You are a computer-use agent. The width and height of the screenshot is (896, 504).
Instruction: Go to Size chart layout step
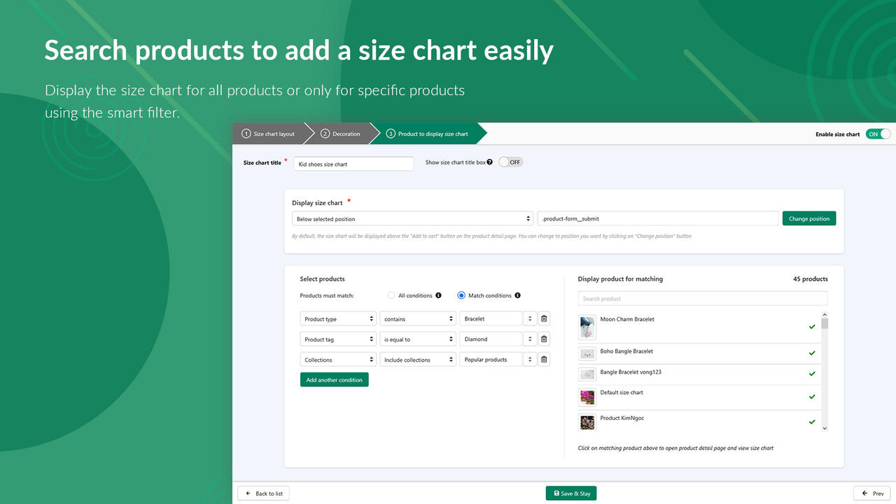[x=269, y=134]
